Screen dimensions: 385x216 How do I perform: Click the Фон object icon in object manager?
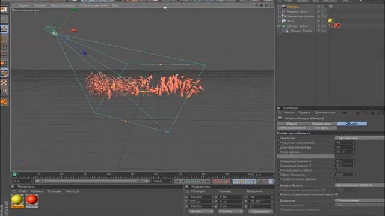283,21
